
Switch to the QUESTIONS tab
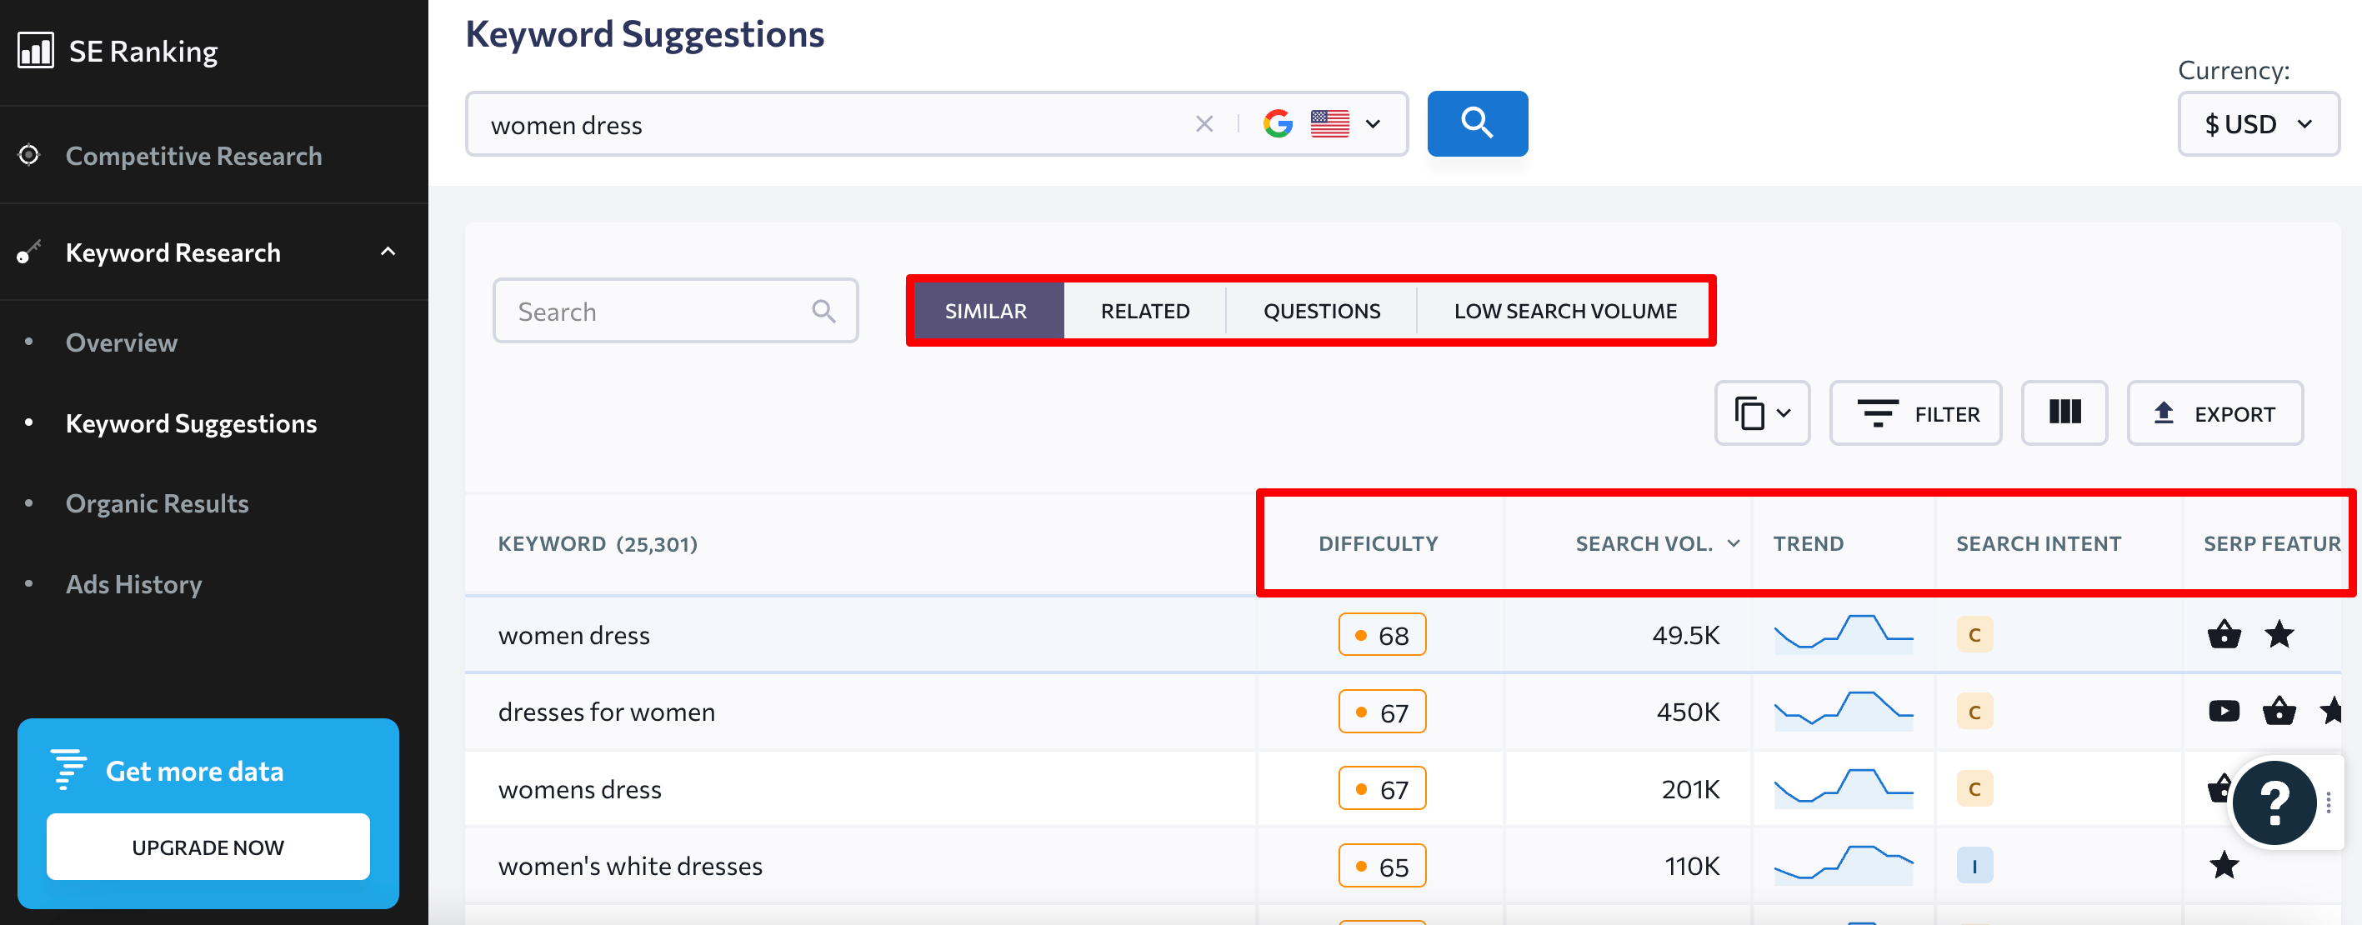(x=1321, y=311)
